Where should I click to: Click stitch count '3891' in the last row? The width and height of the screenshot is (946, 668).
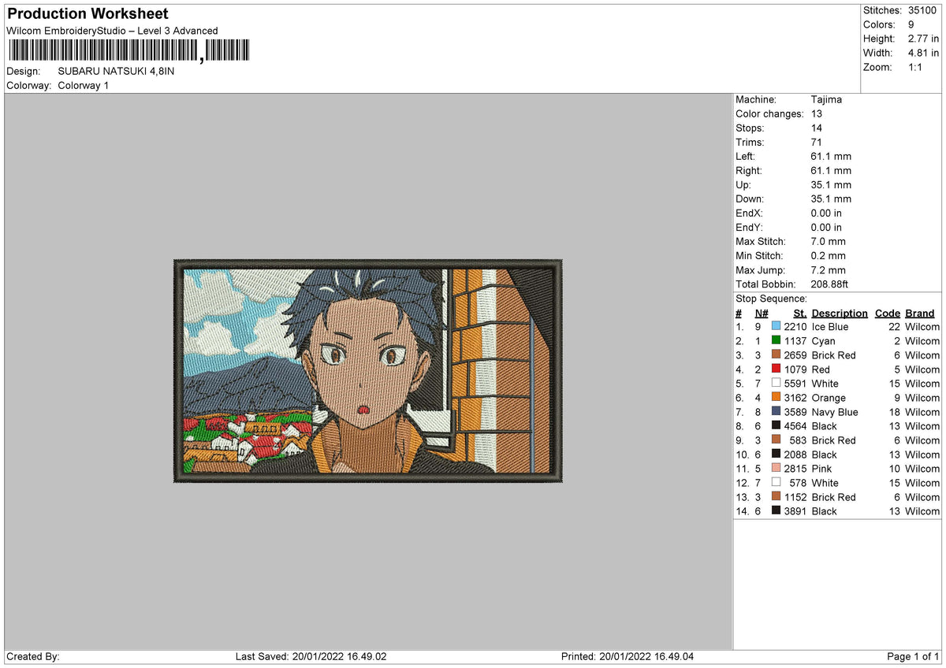795,511
